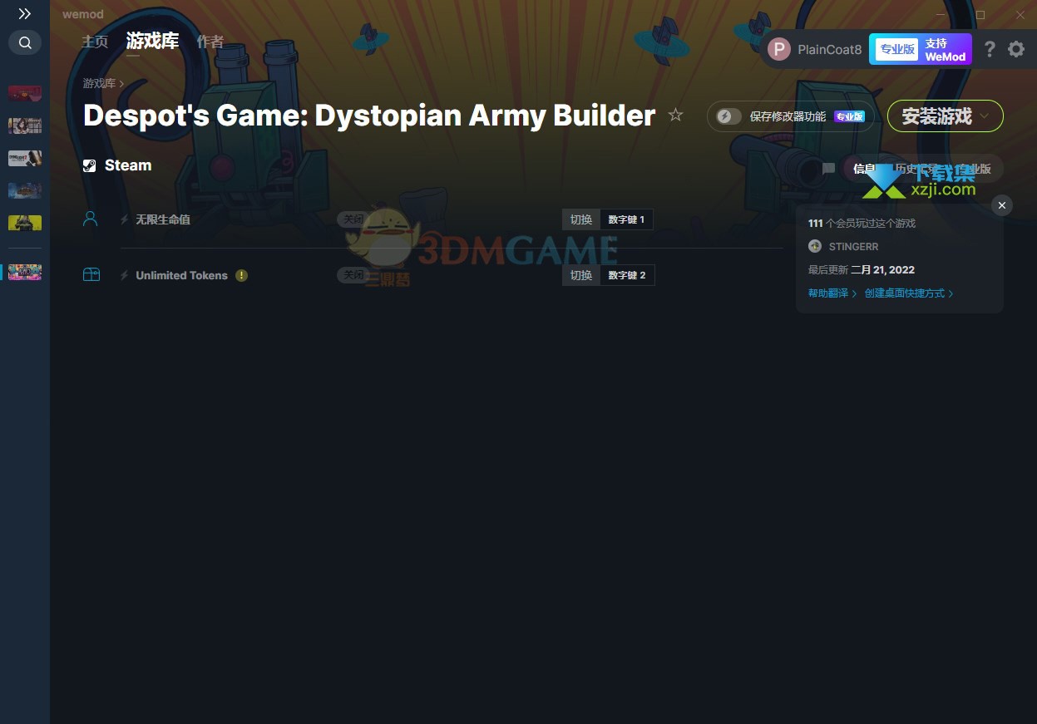Toggle 无限生命值 cheat off switch

click(x=353, y=219)
